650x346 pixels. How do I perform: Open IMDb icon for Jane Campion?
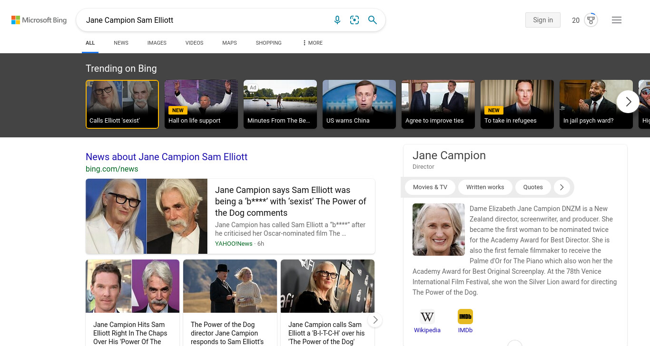465,317
